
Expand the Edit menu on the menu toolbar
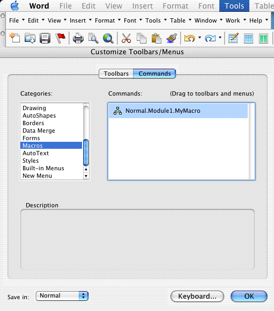coord(36,20)
